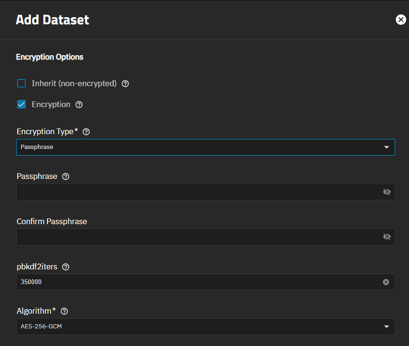Clear the pbkdf2iters value with X icon
The width and height of the screenshot is (409, 346).
click(386, 282)
